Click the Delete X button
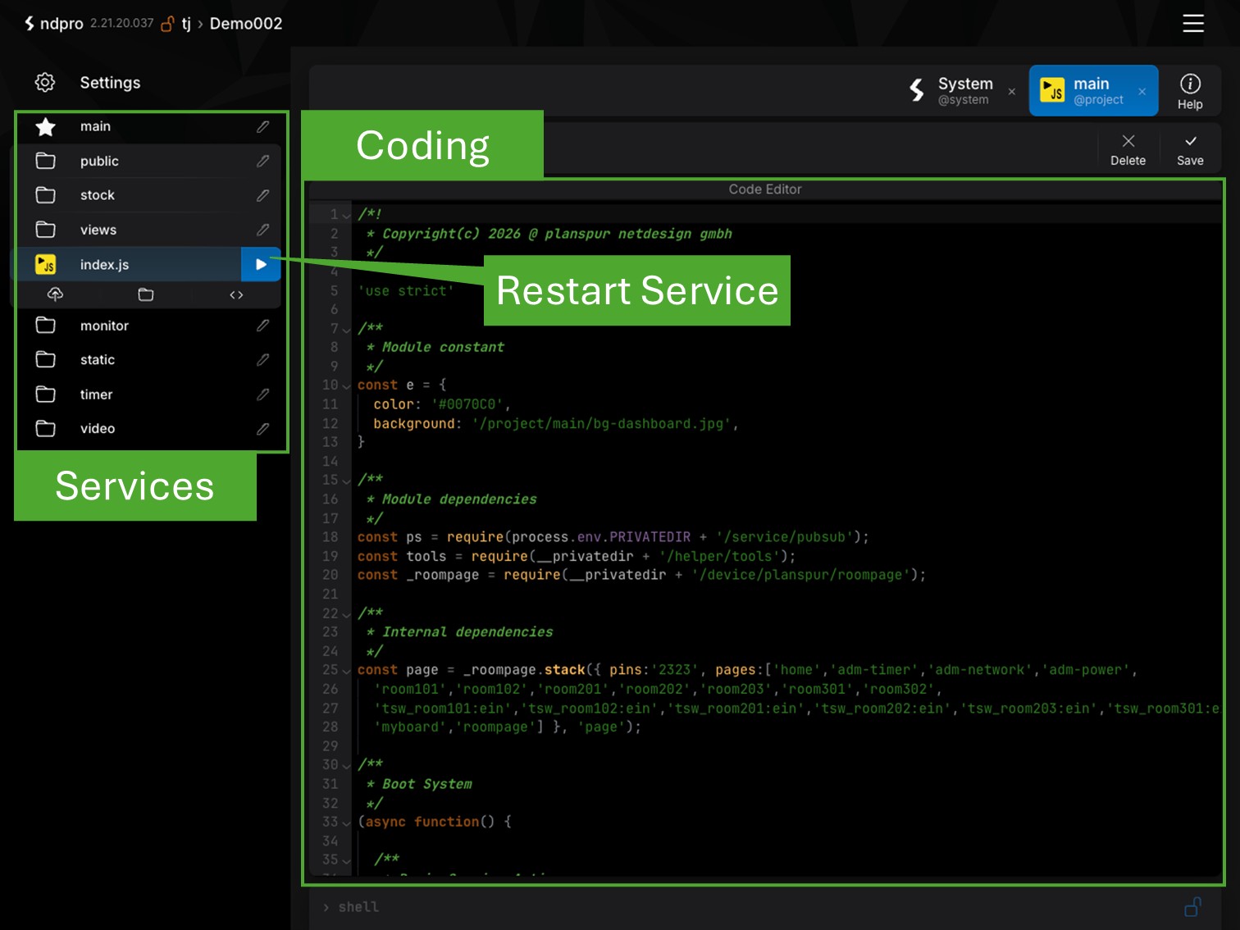1240x930 pixels. (1128, 149)
